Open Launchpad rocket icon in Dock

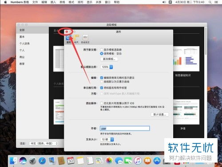point(32,160)
